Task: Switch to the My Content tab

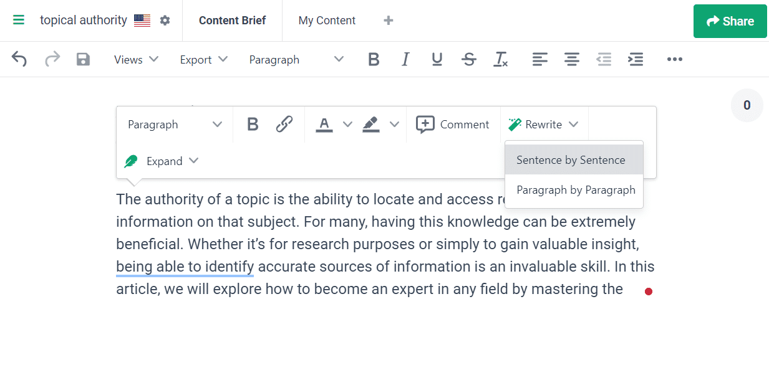Action: pyautogui.click(x=327, y=21)
